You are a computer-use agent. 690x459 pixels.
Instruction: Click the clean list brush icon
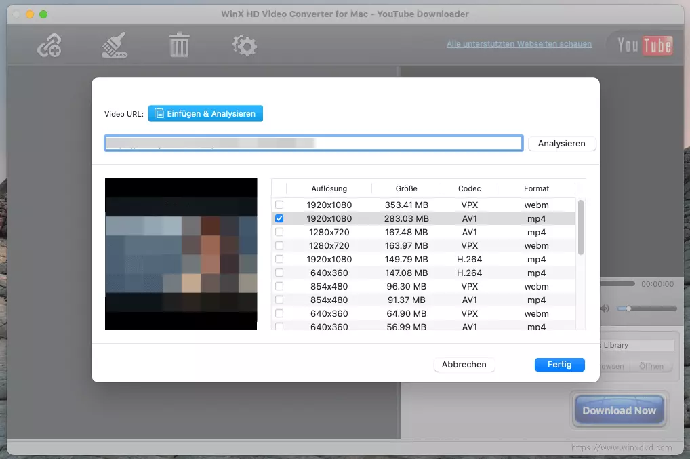[x=114, y=45]
